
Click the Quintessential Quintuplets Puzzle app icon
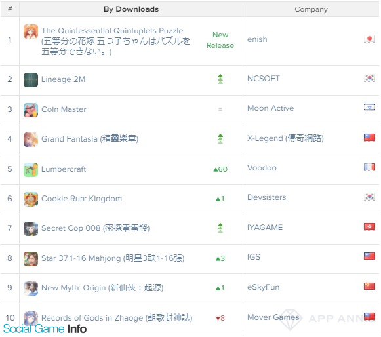pos(31,31)
